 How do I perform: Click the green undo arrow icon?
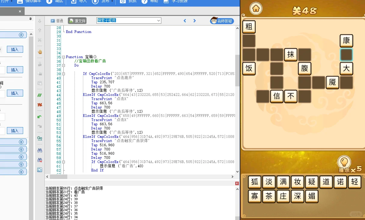[x=40, y=117]
